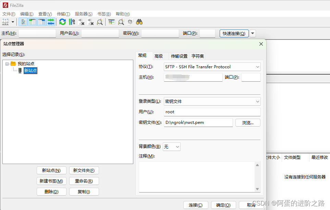
Task: Click the disconnect from server icon
Action: coord(90,22)
